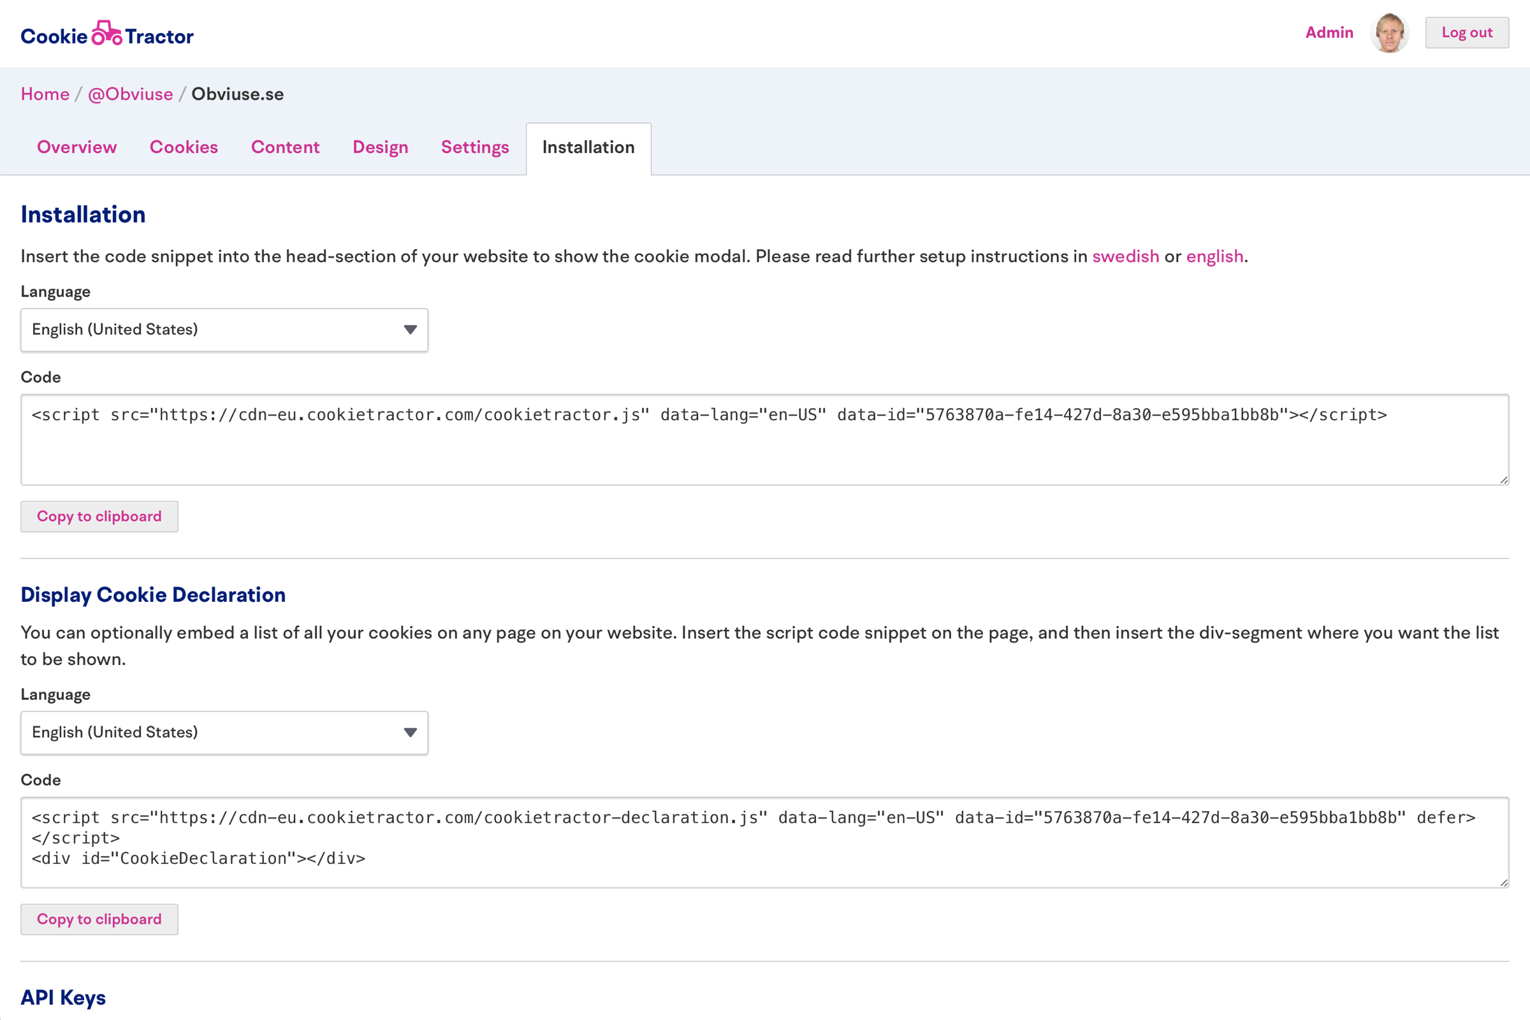Open swedish setup instructions link
Screen dimensions: 1530x1020
coord(1125,257)
